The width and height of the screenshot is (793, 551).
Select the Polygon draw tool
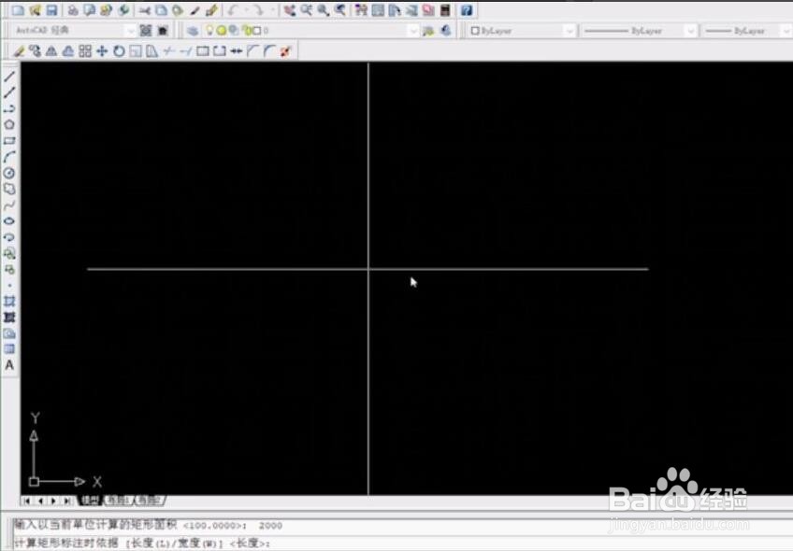click(x=9, y=125)
